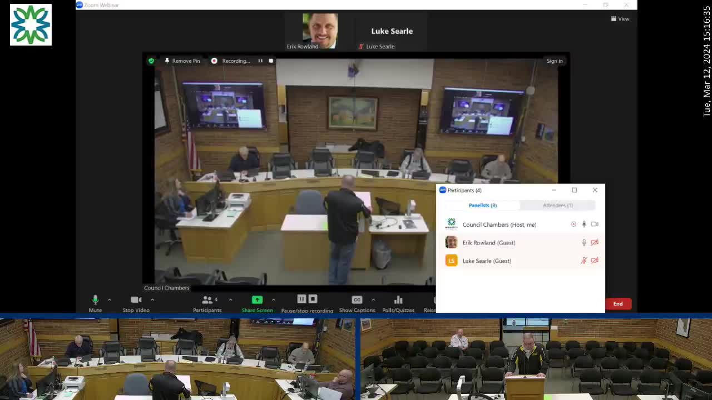
Task: Open share options arrow next to Share Screen
Action: (x=273, y=300)
